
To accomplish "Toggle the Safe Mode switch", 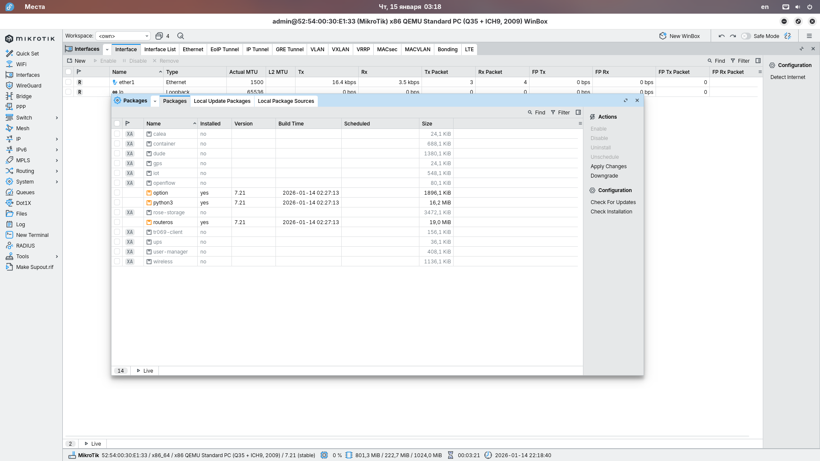I will (x=746, y=36).
